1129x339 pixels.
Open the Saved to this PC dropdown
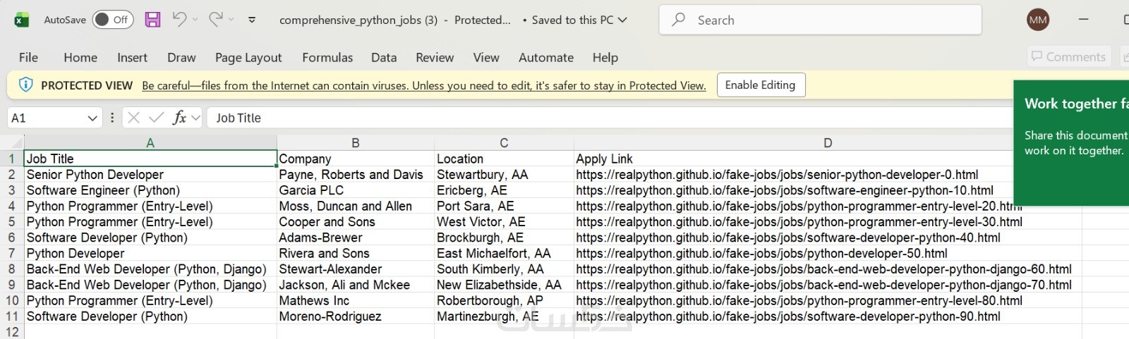622,20
